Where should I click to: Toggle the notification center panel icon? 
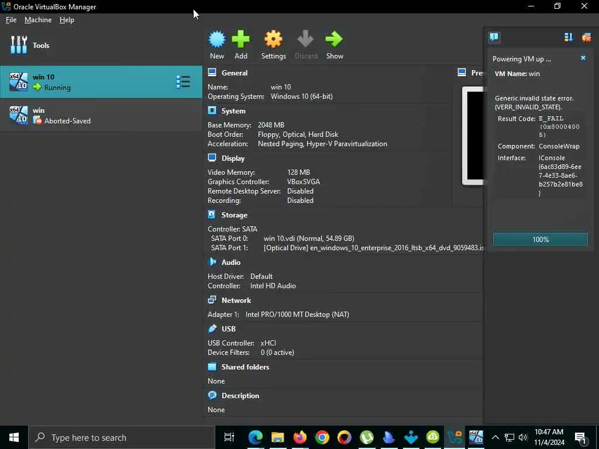pyautogui.click(x=494, y=37)
